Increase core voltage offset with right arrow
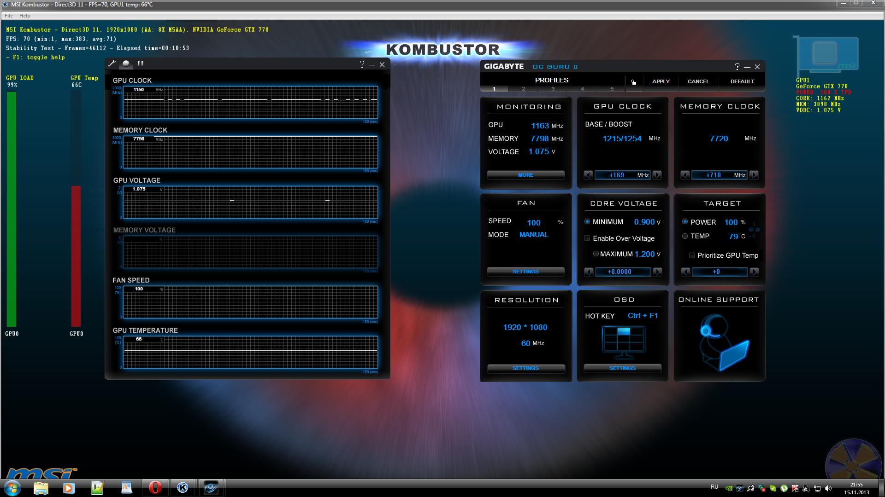The height and width of the screenshot is (497, 885). (657, 272)
